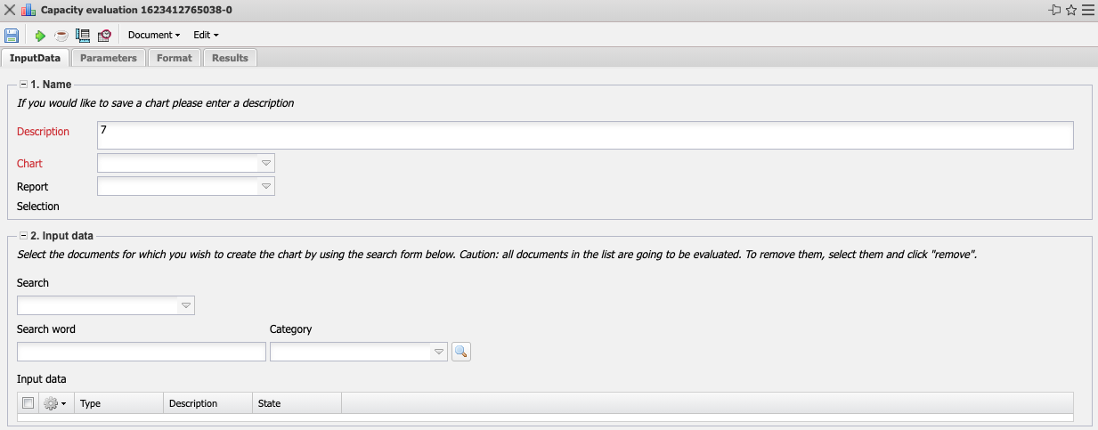Click the 'Capacity evaluation 1623412765038-0' title

click(x=136, y=10)
